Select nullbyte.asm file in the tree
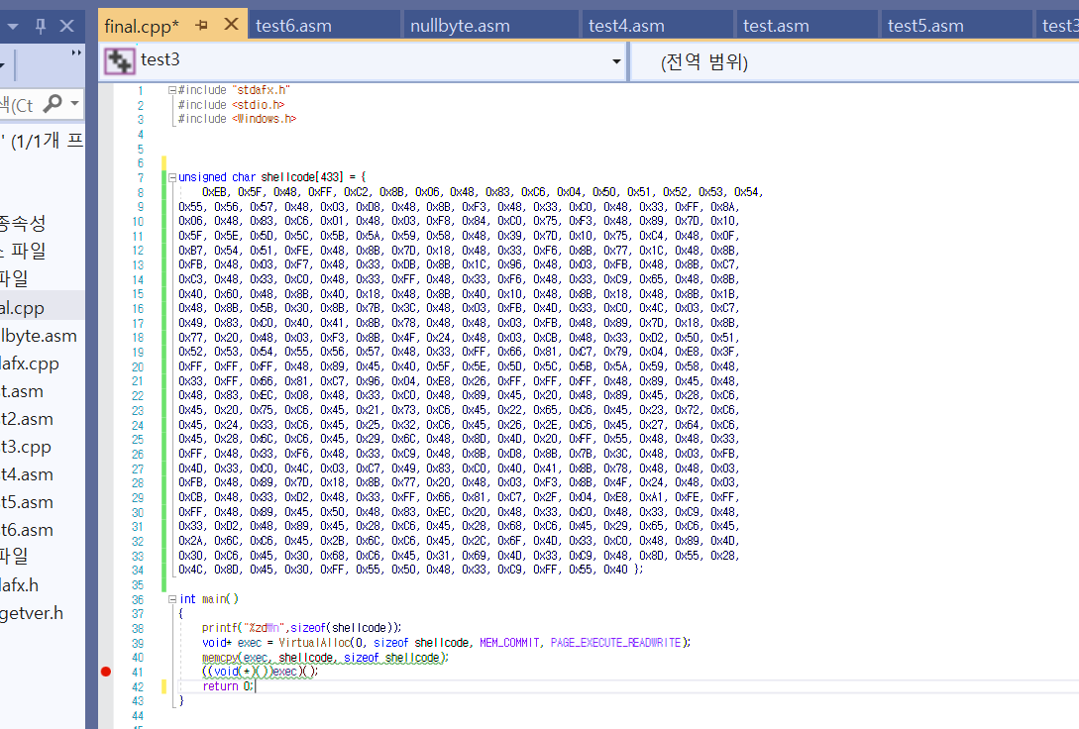Screen dimensions: 1079x729 click(39, 336)
